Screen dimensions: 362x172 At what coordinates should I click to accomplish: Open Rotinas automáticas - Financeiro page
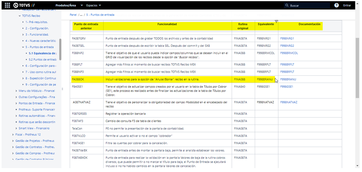(37, 116)
